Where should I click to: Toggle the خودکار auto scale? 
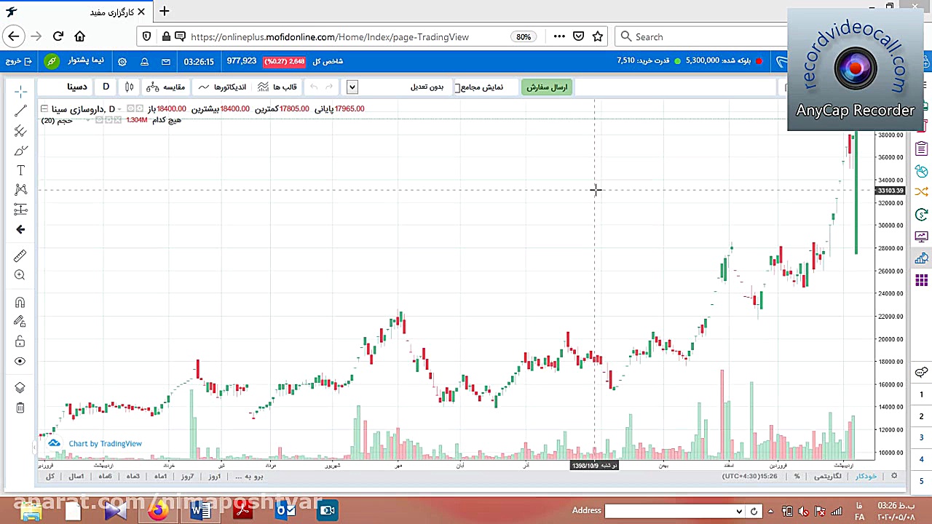coord(866,477)
